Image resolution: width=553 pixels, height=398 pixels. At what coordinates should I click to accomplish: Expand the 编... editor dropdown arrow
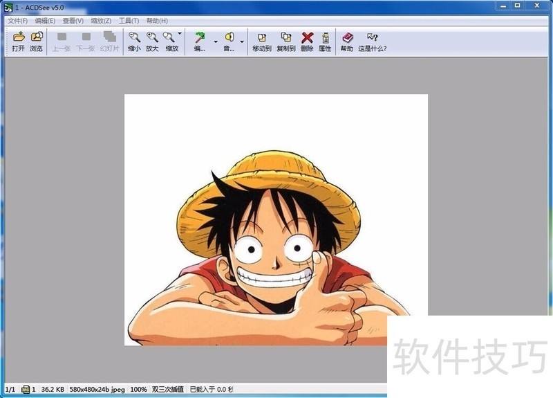(216, 42)
